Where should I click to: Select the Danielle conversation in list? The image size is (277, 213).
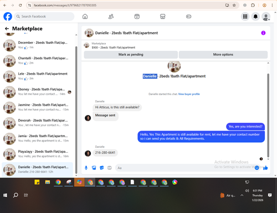tap(37, 169)
